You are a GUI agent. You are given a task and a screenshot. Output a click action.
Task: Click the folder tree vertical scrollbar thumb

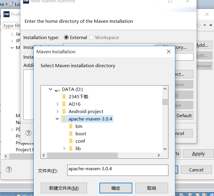tap(165, 102)
